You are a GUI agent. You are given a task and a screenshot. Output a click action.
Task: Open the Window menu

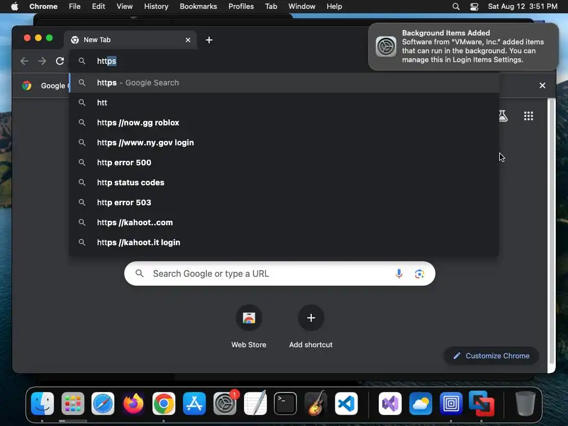click(302, 7)
